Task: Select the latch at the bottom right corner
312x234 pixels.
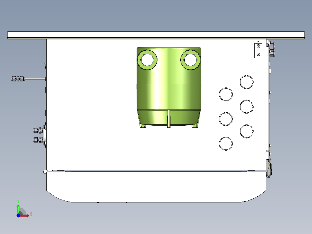Action: [x=269, y=168]
